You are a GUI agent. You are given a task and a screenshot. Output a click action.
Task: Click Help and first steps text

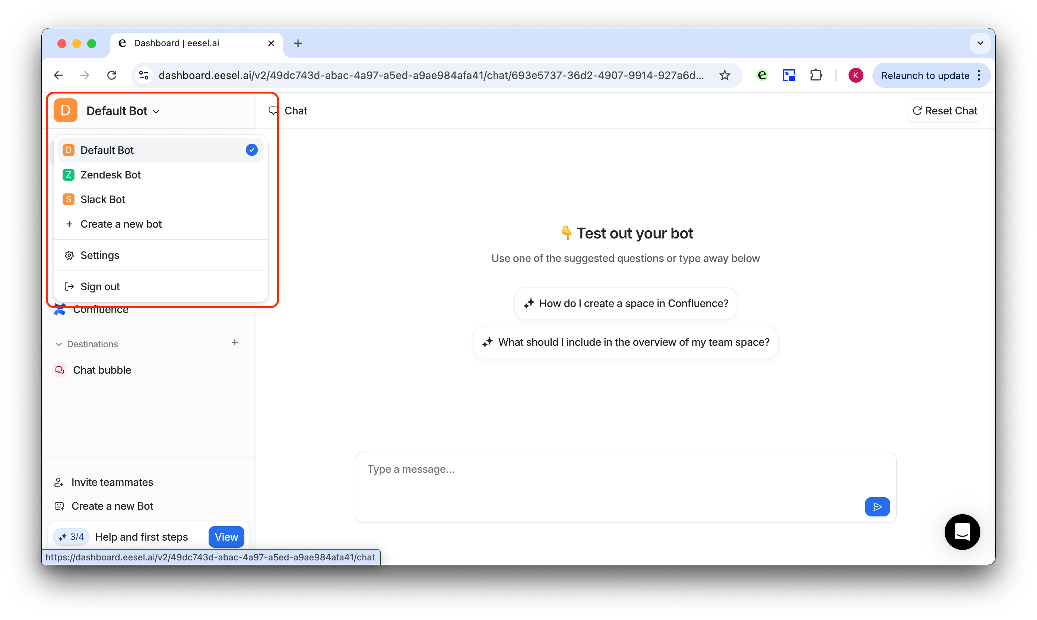[142, 537]
